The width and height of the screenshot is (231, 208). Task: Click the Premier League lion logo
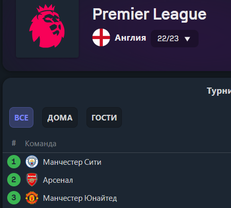[47, 26]
